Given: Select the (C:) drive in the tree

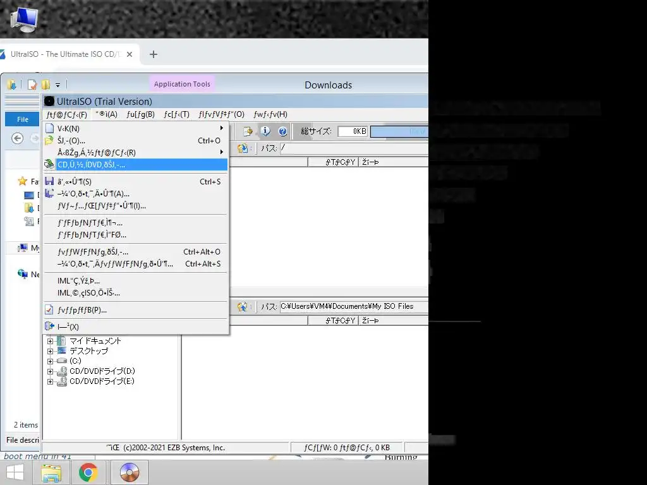Looking at the screenshot, I should click(75, 361).
